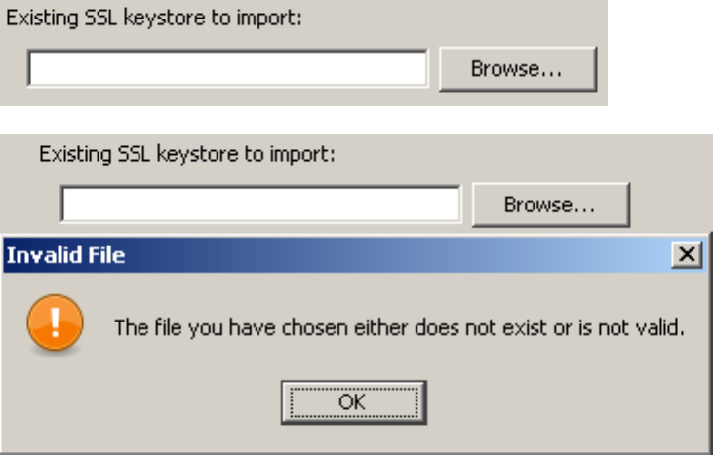
Task: Click the blank area of the dialog title bar
Action: [x=390, y=256]
